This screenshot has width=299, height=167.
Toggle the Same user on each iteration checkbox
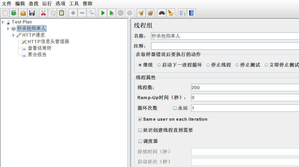point(140,119)
